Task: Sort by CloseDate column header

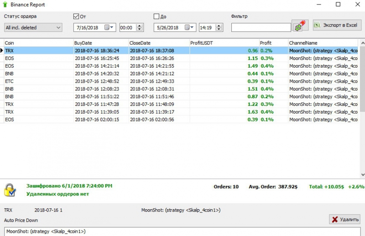Action: click(x=159, y=43)
